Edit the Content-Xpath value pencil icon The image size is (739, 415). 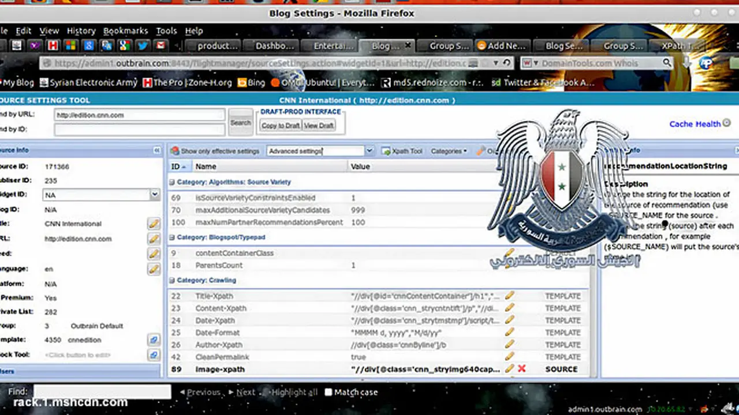[x=509, y=308]
